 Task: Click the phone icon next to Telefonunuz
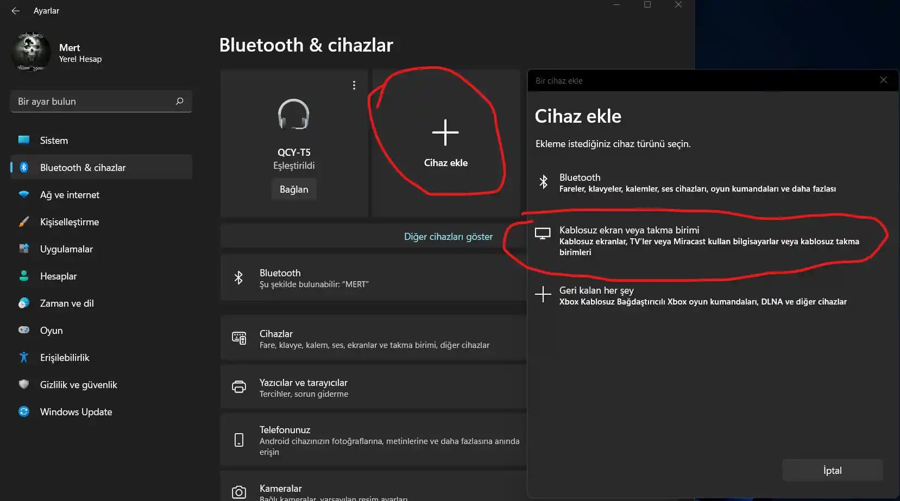239,440
